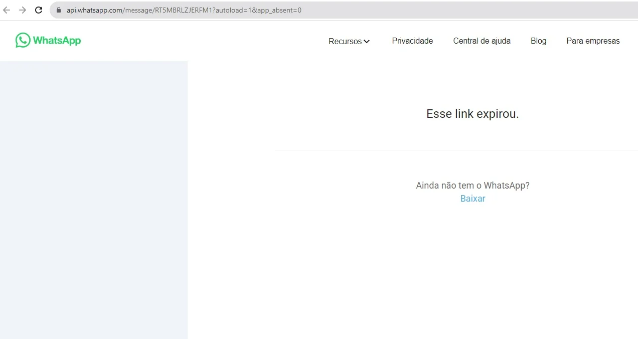
Task: Go to the Blog page
Action: coord(538,41)
